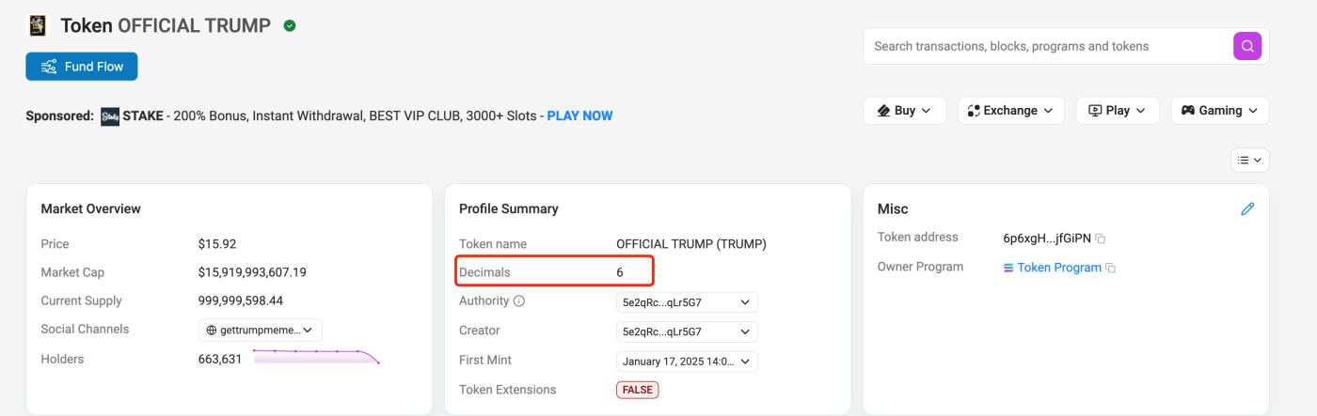The height and width of the screenshot is (416, 1317).
Task: Click the Fund Flow button
Action: pyautogui.click(x=82, y=66)
